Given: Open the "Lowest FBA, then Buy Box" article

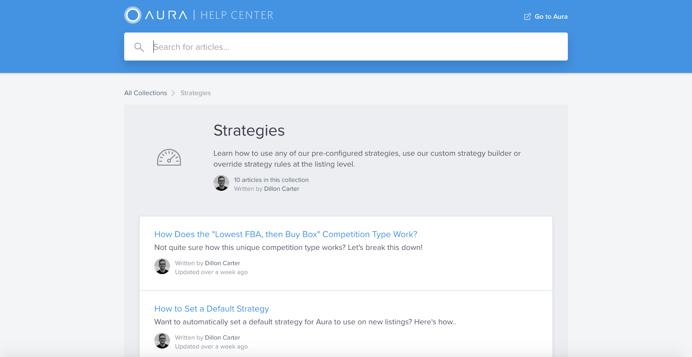Looking at the screenshot, I should [x=286, y=234].
